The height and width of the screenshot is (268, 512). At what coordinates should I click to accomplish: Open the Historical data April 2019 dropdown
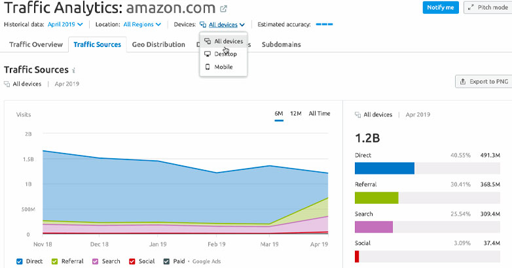pyautogui.click(x=65, y=25)
